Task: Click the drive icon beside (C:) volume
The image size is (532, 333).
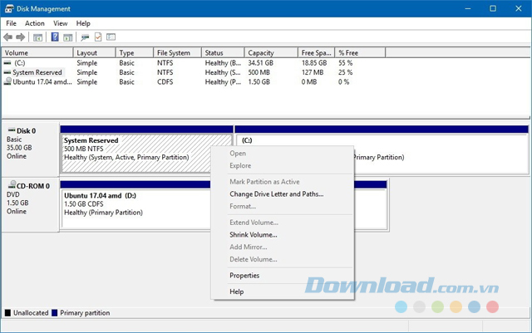Action: (x=7, y=63)
